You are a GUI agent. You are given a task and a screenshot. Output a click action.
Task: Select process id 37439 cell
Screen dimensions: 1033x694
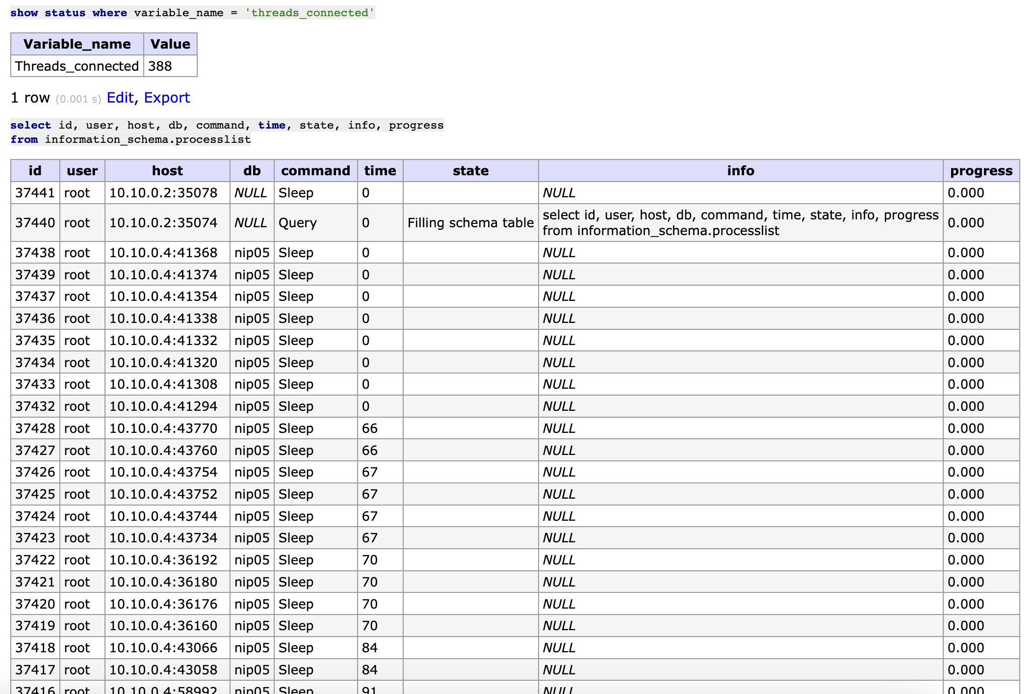click(35, 275)
